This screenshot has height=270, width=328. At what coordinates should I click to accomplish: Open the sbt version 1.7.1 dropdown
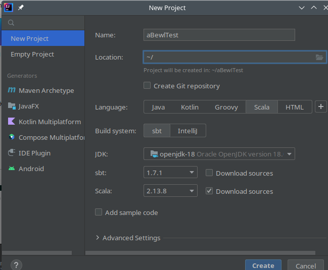point(170,173)
